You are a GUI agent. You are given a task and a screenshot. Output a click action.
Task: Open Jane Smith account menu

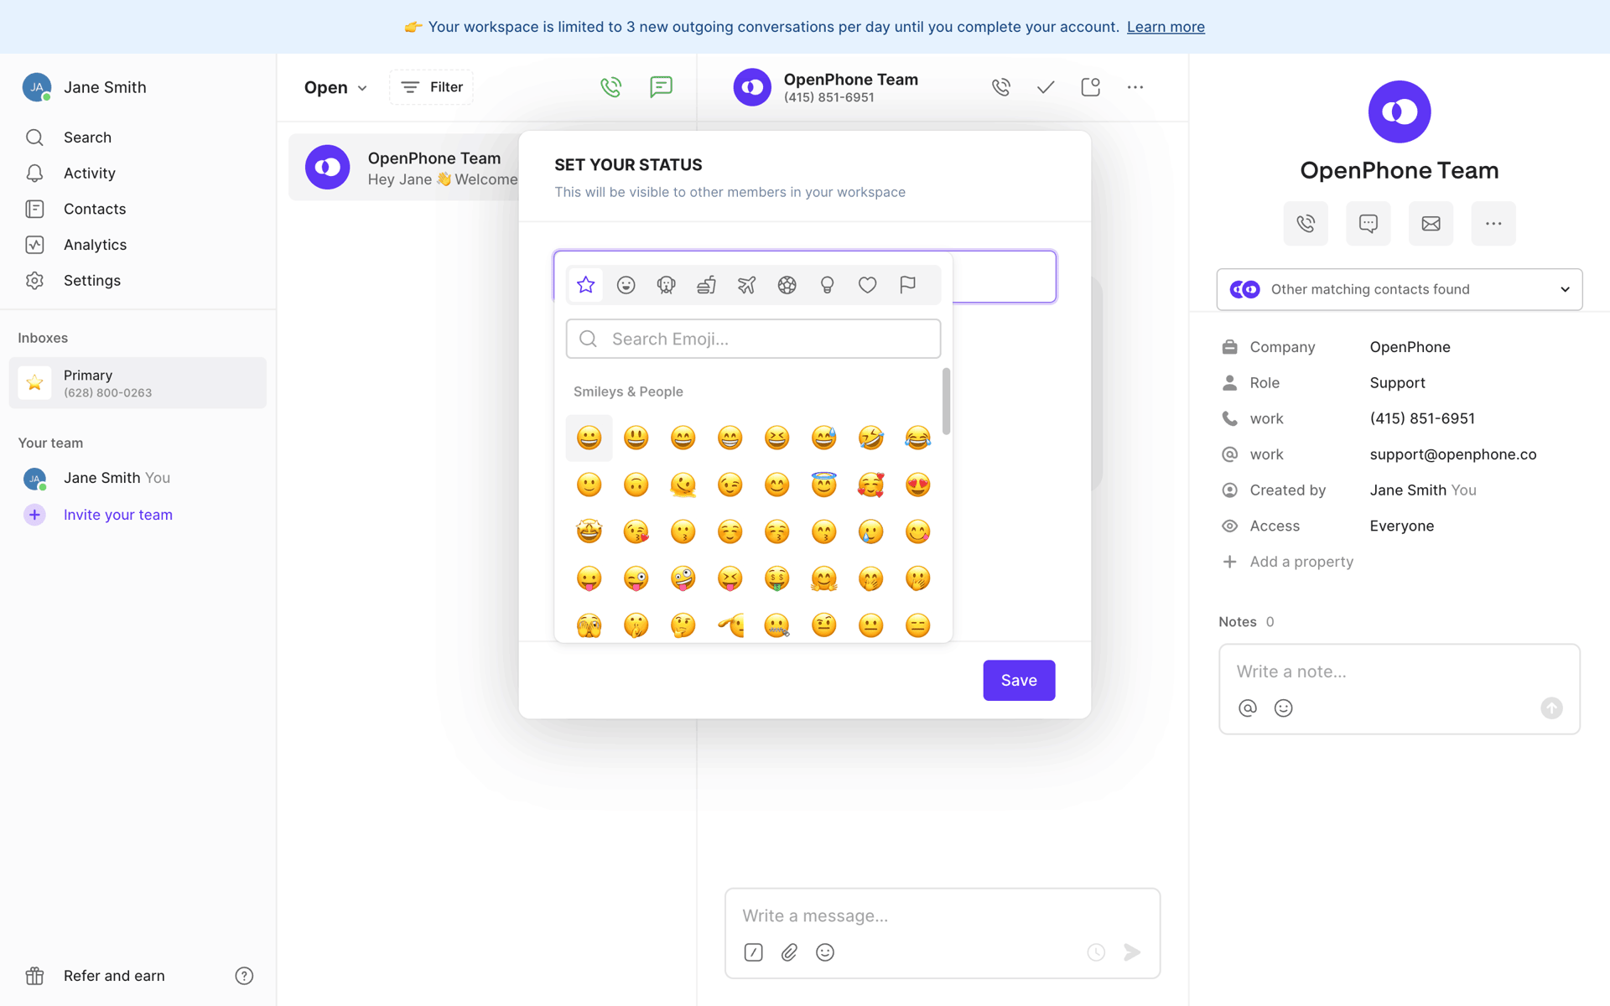84,87
